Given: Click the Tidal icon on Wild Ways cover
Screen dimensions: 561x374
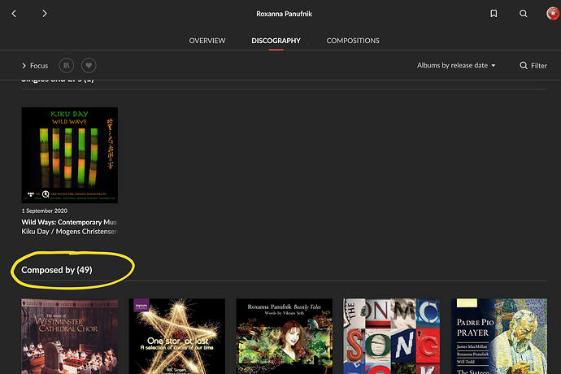Looking at the screenshot, I should (x=31, y=194).
